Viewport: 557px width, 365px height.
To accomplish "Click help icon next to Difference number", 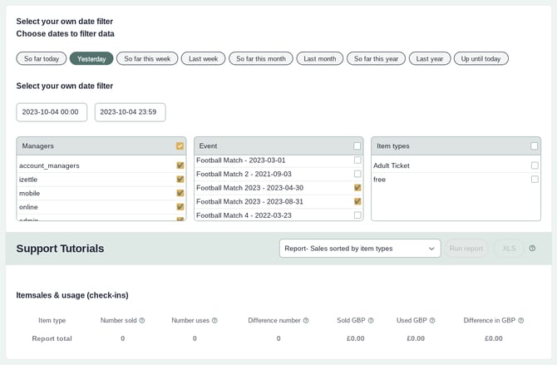I will [x=306, y=320].
